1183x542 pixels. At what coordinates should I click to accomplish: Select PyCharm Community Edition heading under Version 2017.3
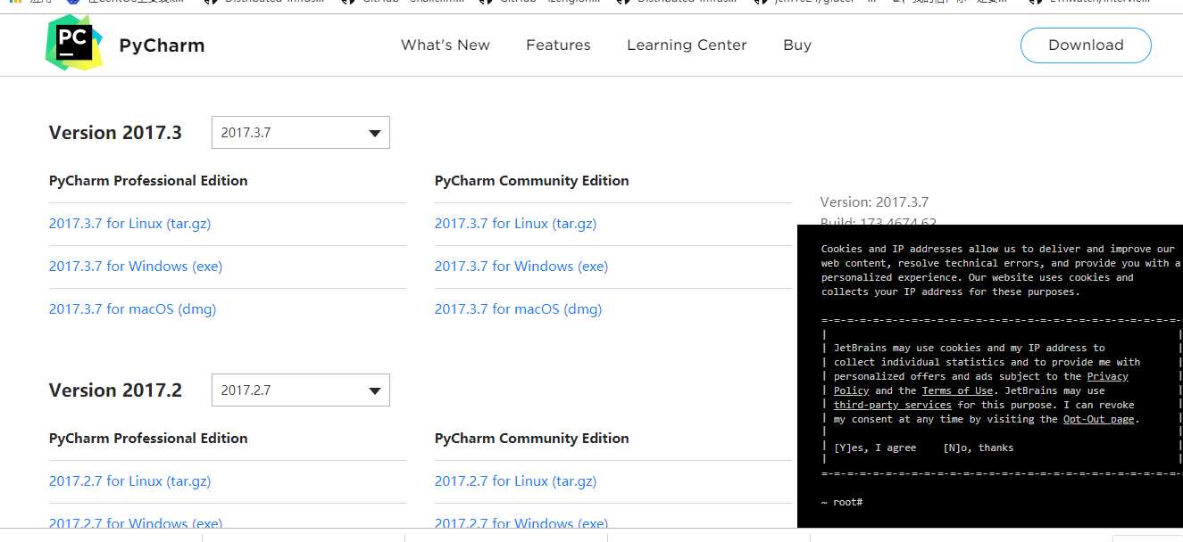(x=532, y=181)
